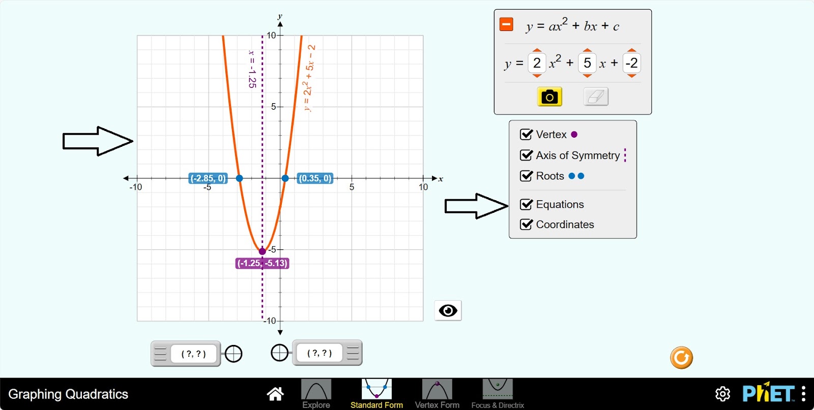The height and width of the screenshot is (410, 814).
Task: Click the left point tool crosshair
Action: 234,354
